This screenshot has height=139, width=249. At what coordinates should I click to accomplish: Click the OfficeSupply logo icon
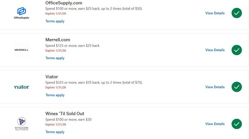[x=21, y=13]
